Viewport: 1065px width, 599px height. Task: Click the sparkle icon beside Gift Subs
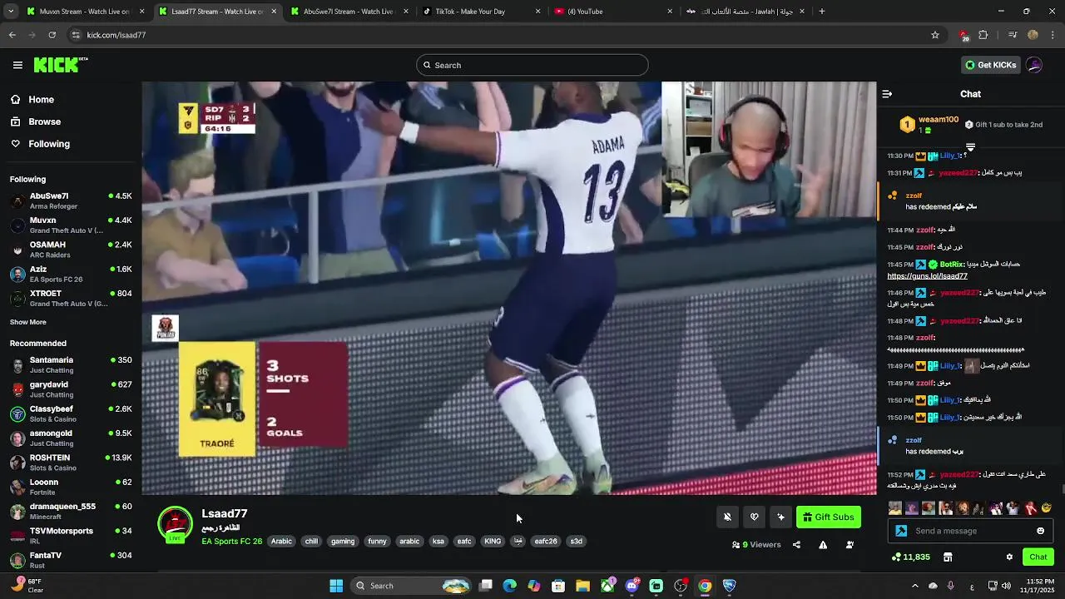pos(780,517)
